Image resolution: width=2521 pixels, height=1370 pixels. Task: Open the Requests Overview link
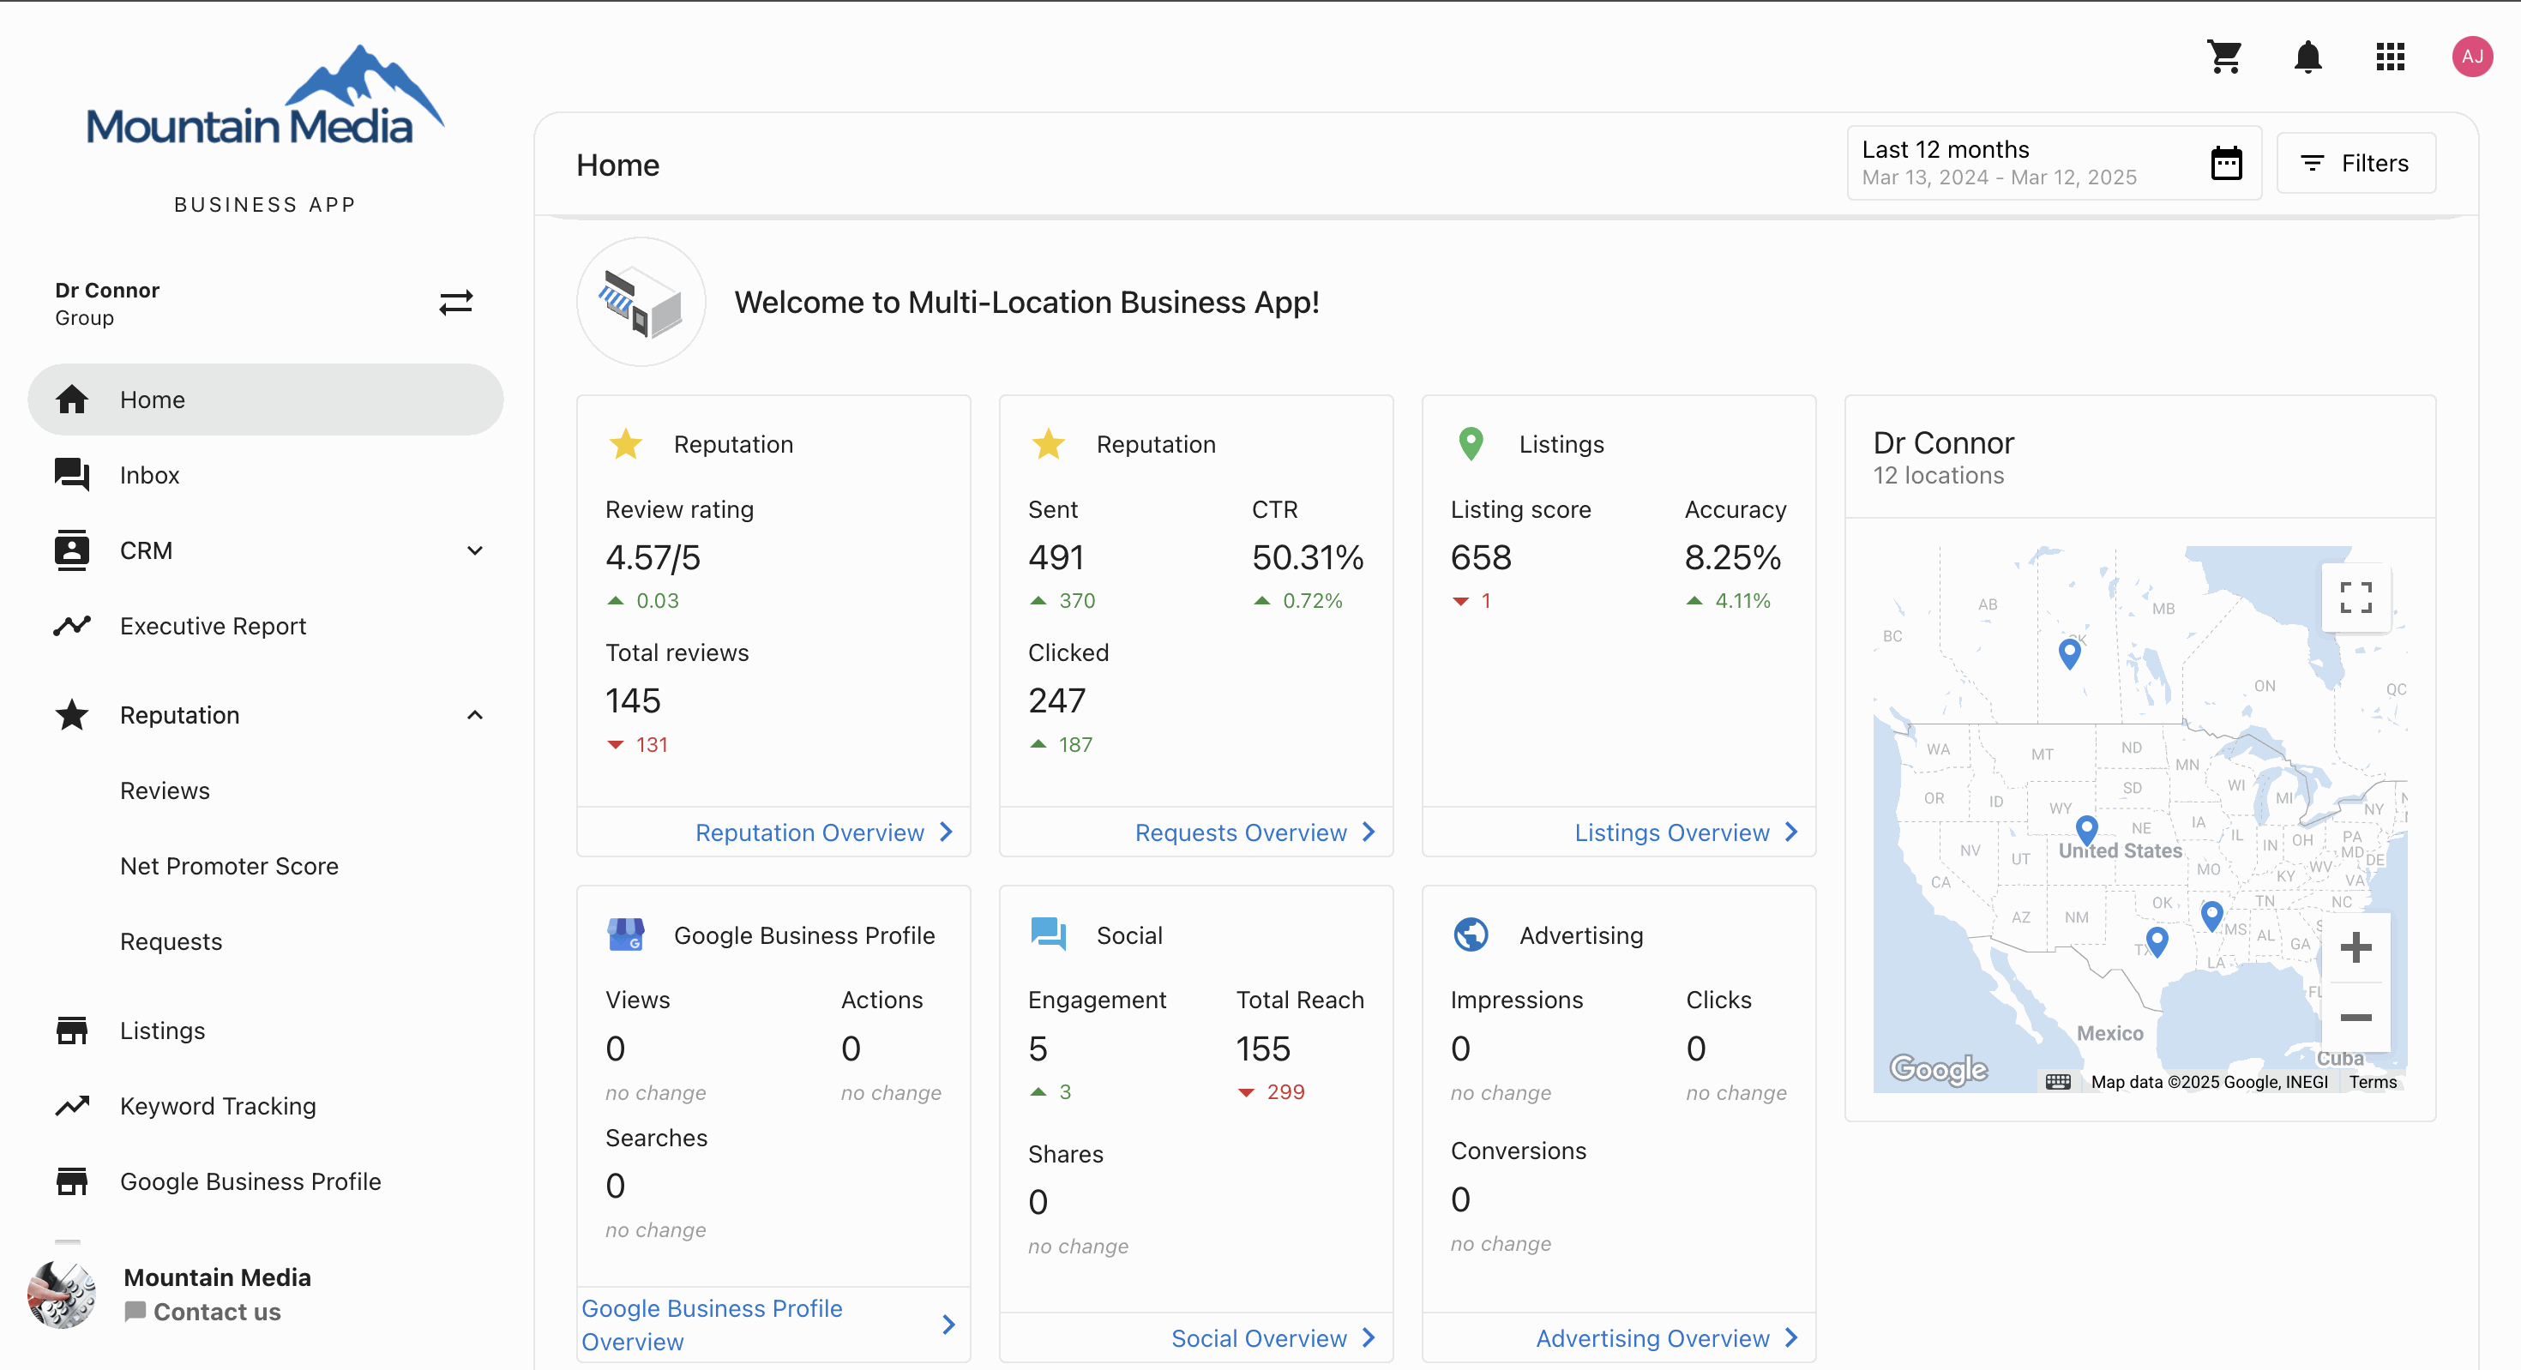point(1241,832)
